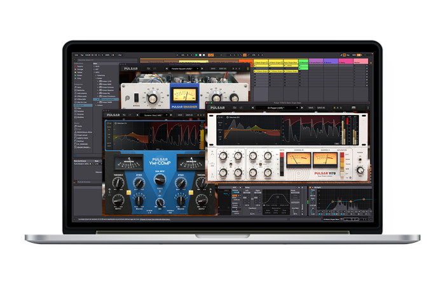Viewport: 445px width, 286px height.
Task: Select the Yellow collection in browser
Action: click(80, 72)
